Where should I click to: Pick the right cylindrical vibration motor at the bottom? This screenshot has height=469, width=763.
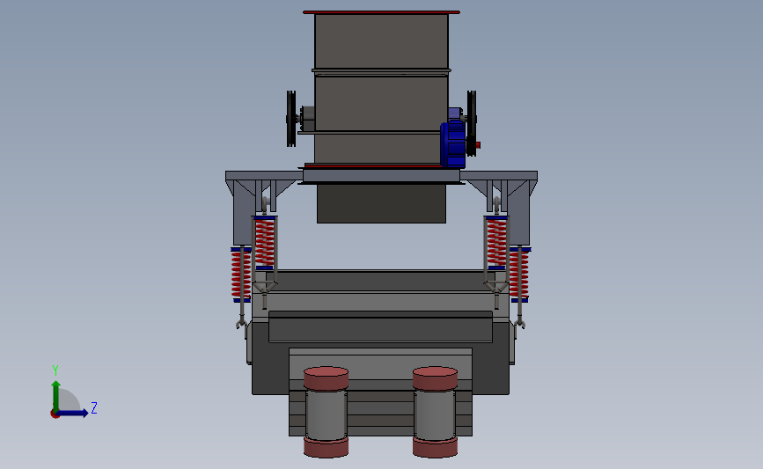tap(435, 412)
